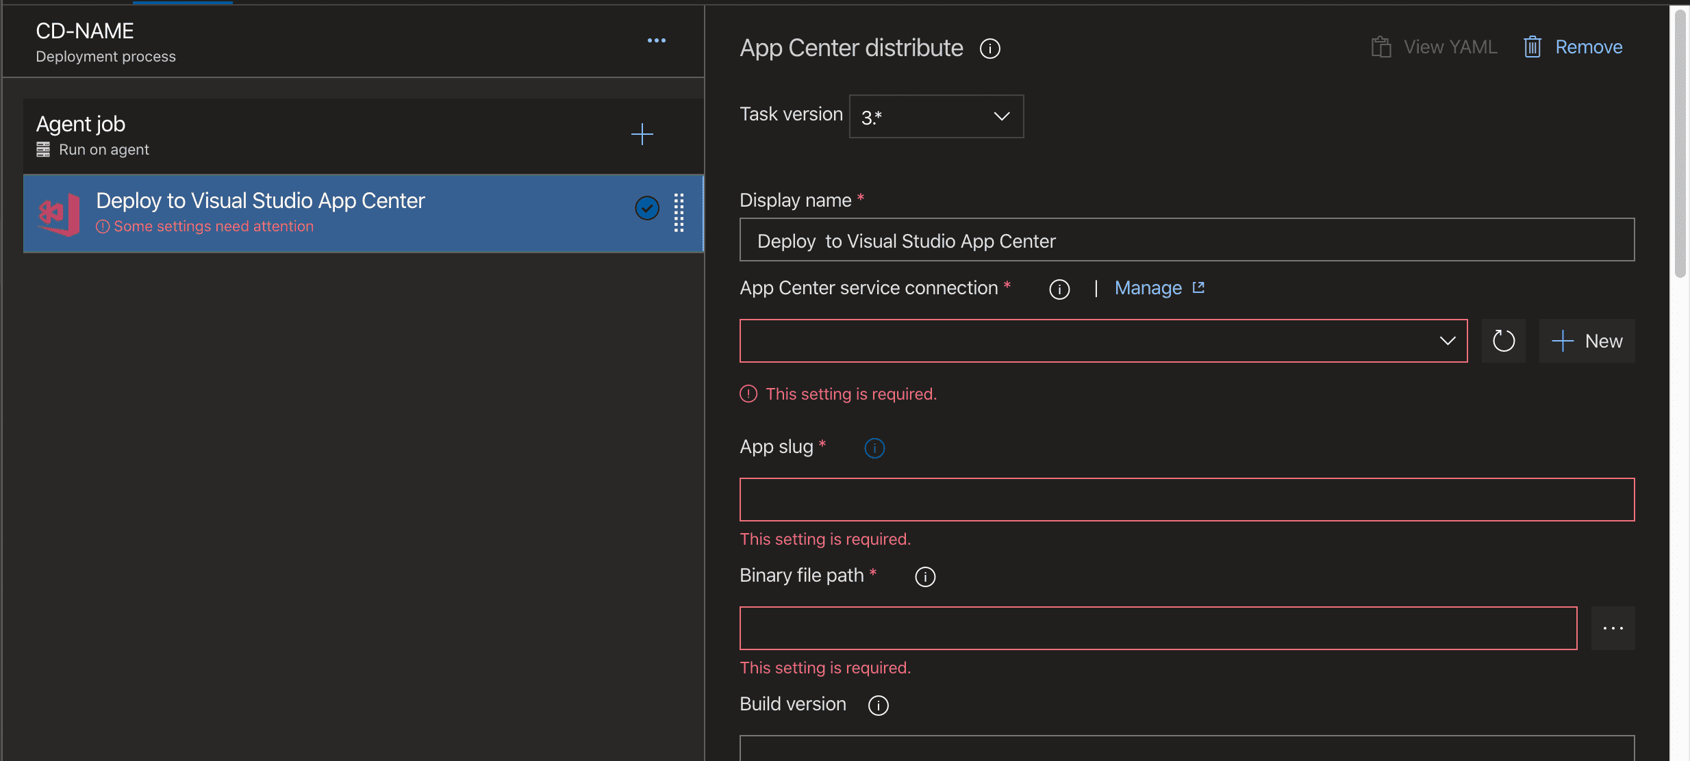The height and width of the screenshot is (761, 1690).
Task: Open the Build version info icon
Action: (878, 706)
